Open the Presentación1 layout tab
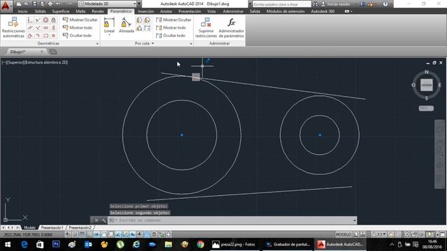 52,228
